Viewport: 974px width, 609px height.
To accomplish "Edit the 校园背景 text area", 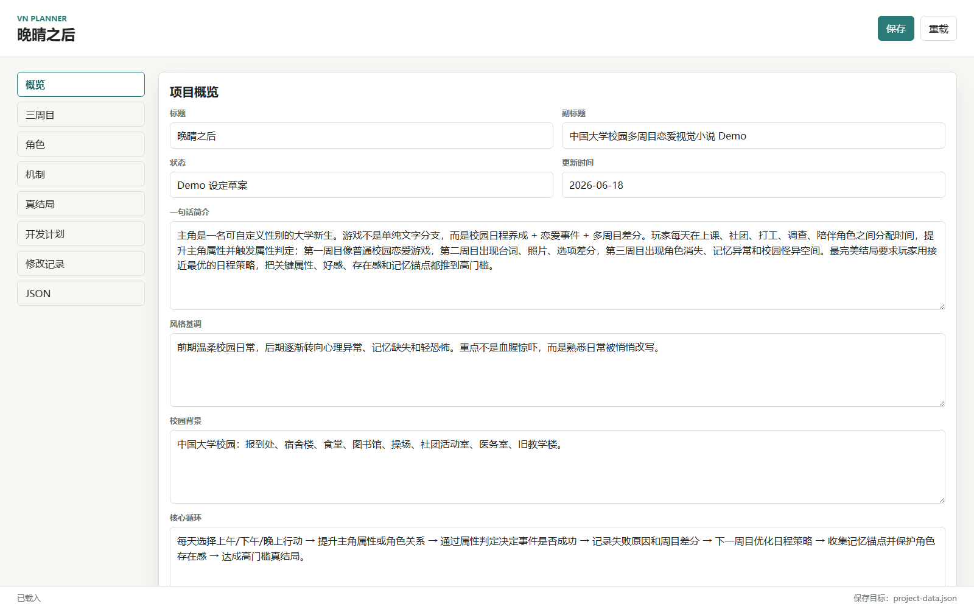I will (558, 467).
